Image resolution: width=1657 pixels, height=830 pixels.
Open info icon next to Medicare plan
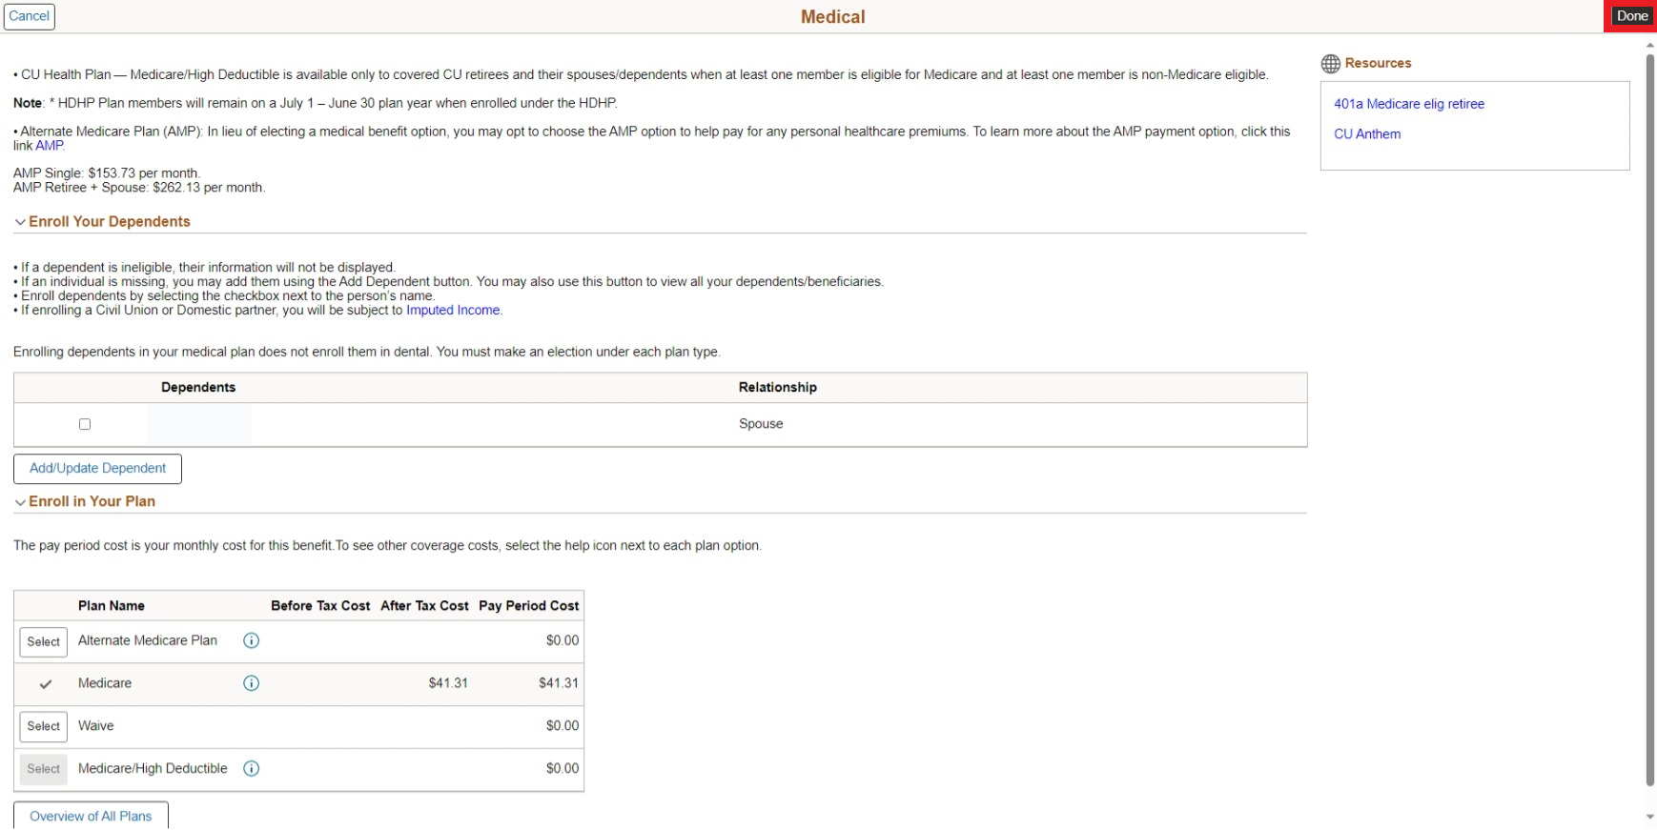tap(251, 683)
